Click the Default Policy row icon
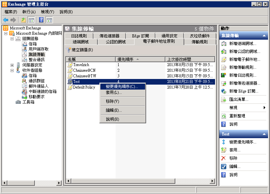The width and height of the screenshot is (270, 194). pos(70,87)
